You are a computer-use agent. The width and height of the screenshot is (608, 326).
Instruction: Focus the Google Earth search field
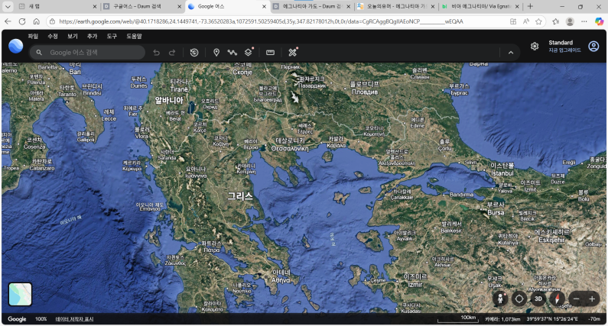[88, 53]
